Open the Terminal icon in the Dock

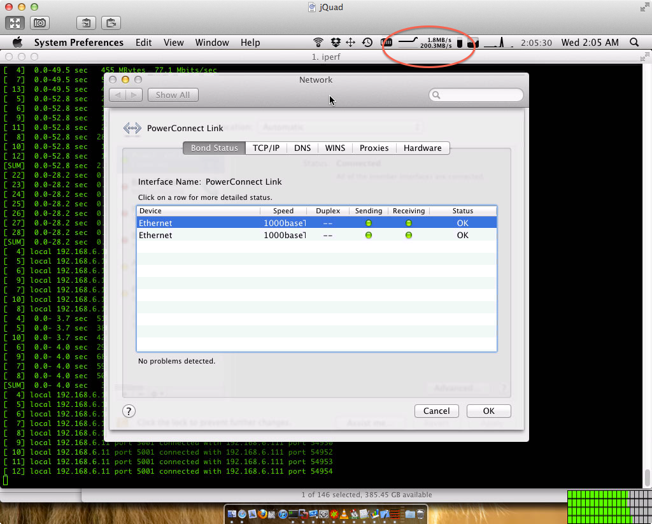(293, 514)
